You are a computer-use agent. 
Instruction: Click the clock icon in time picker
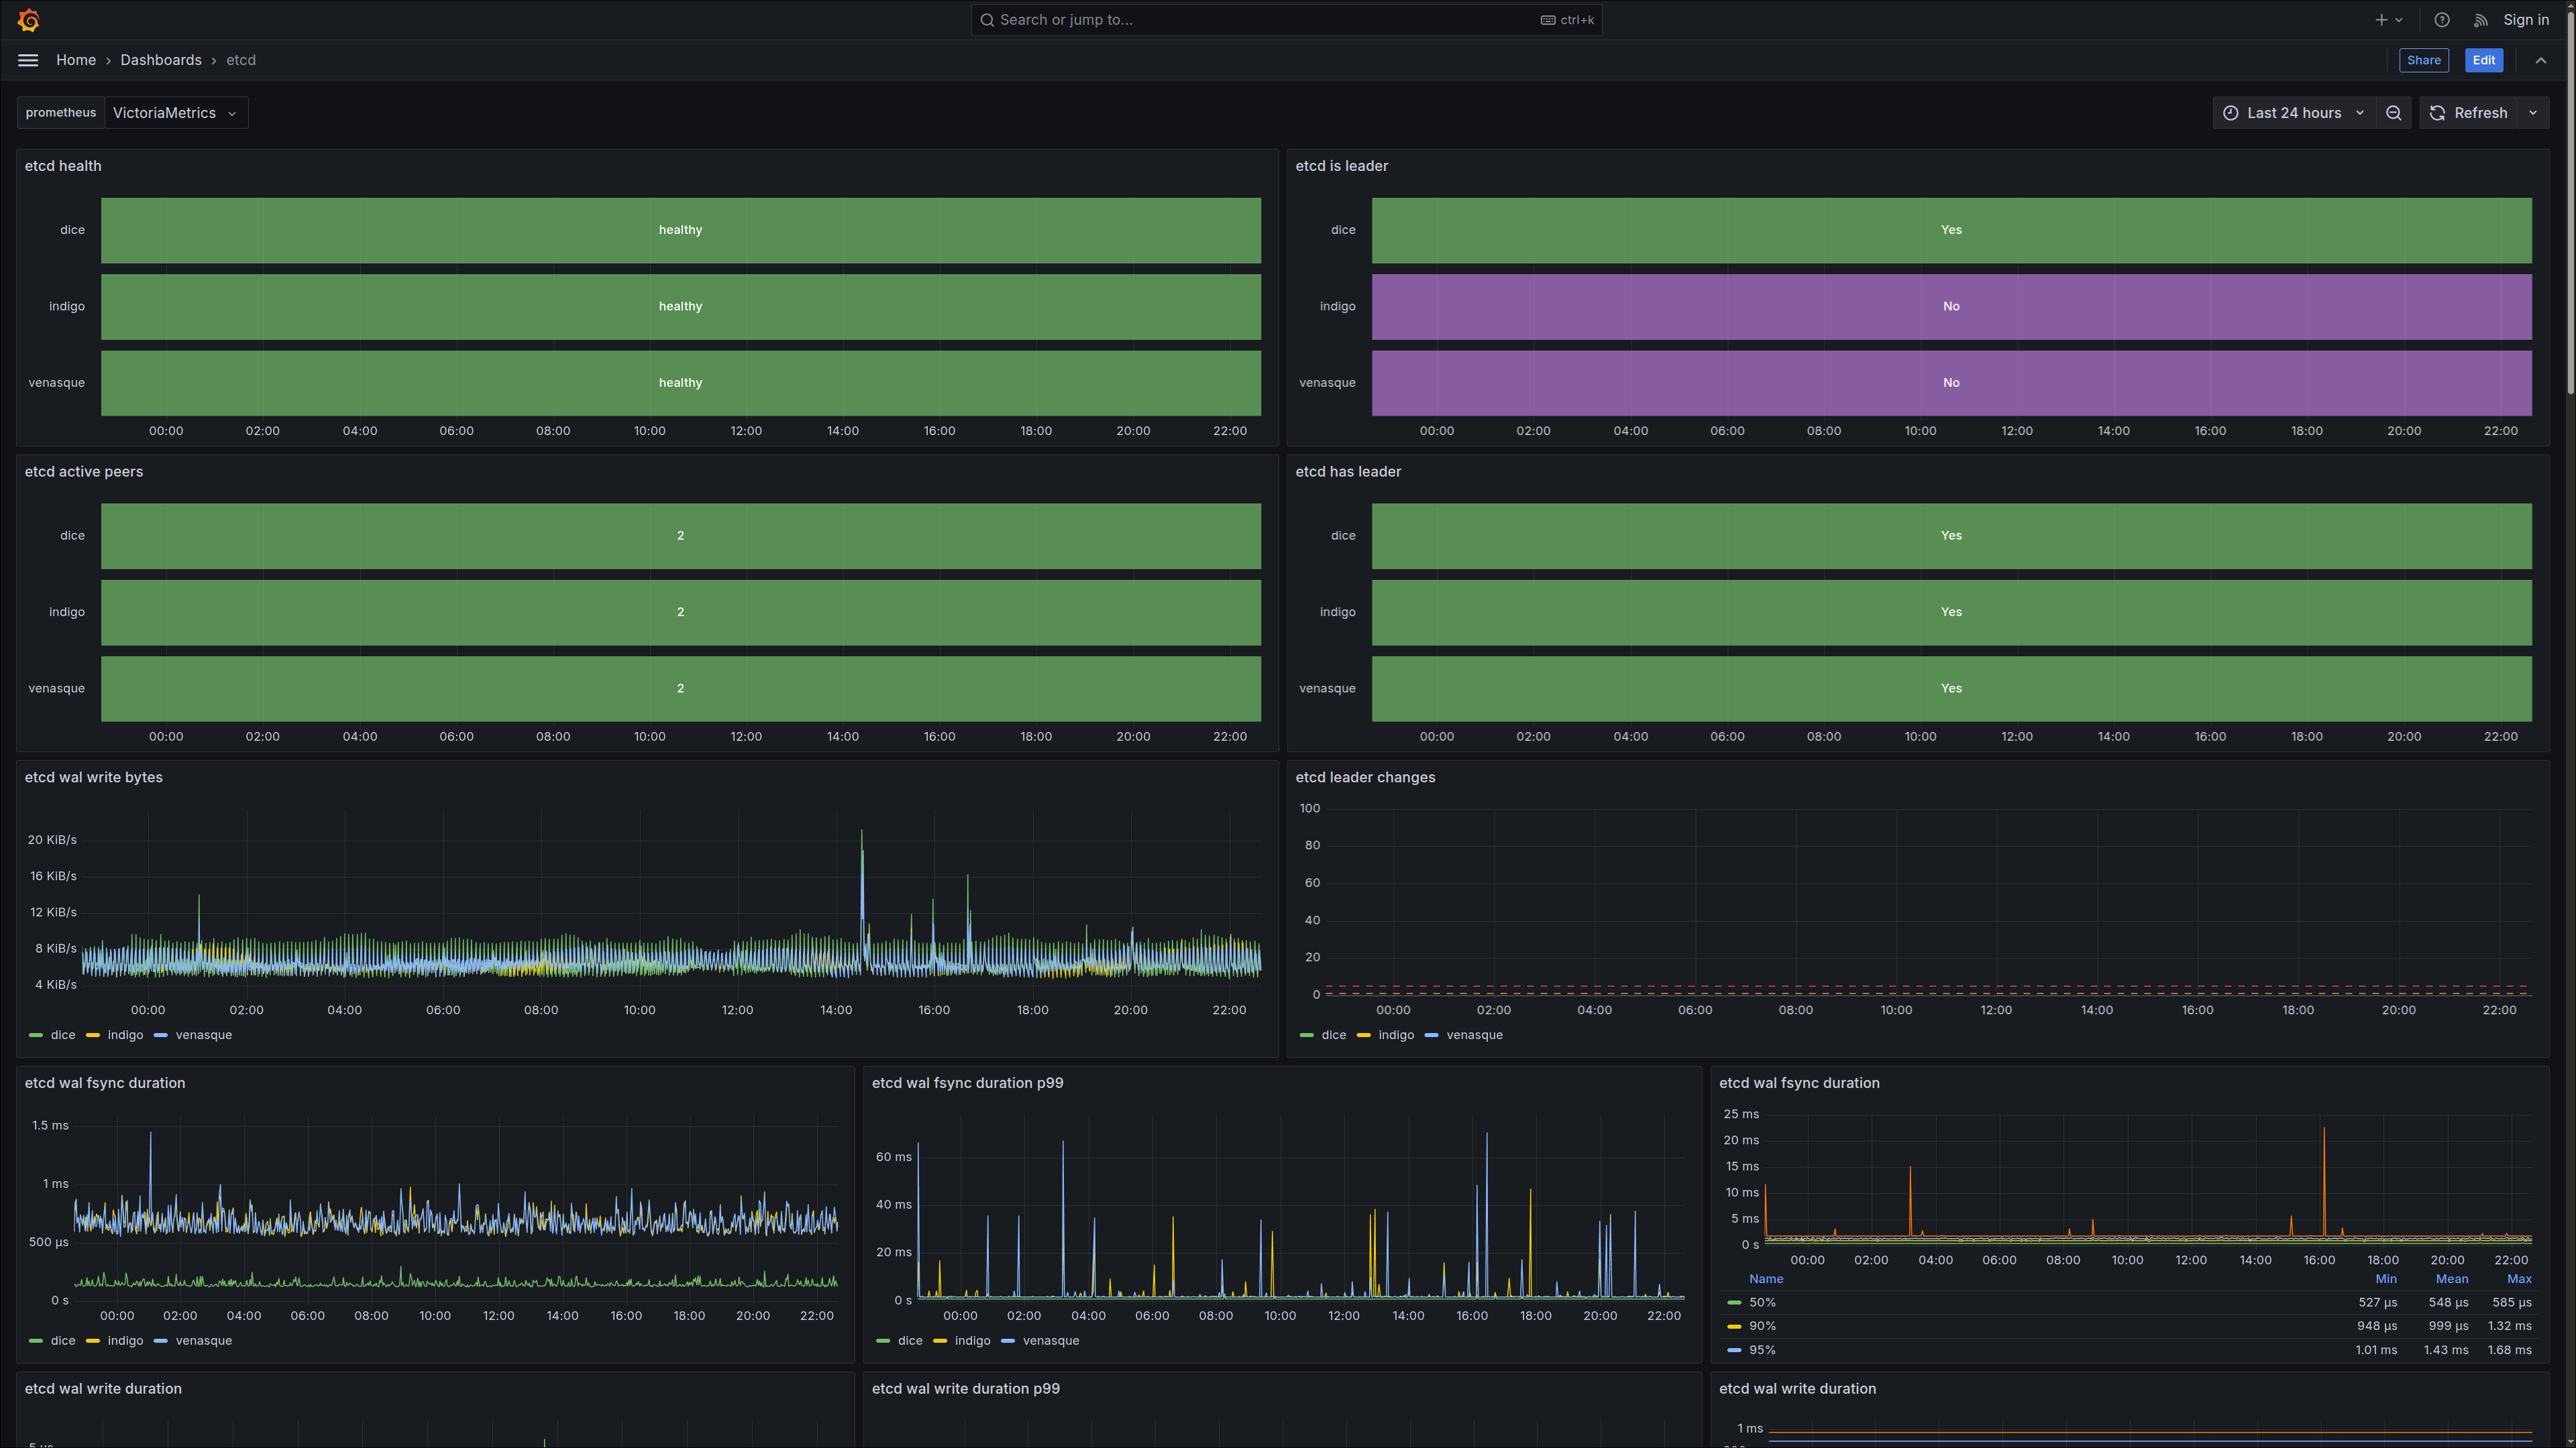2231,113
